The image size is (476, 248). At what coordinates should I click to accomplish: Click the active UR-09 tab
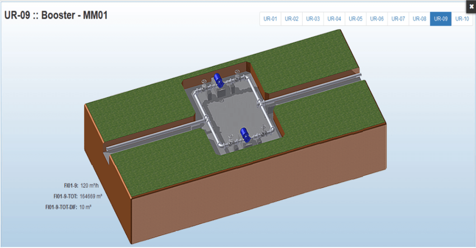click(441, 19)
